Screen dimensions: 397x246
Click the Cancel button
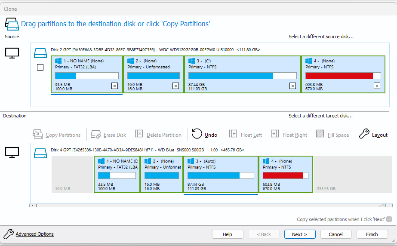tap(335, 234)
